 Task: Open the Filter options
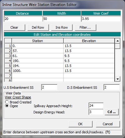85,27
